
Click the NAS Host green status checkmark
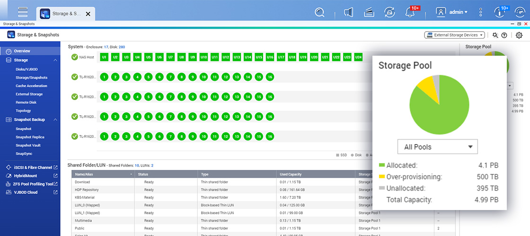click(x=74, y=57)
